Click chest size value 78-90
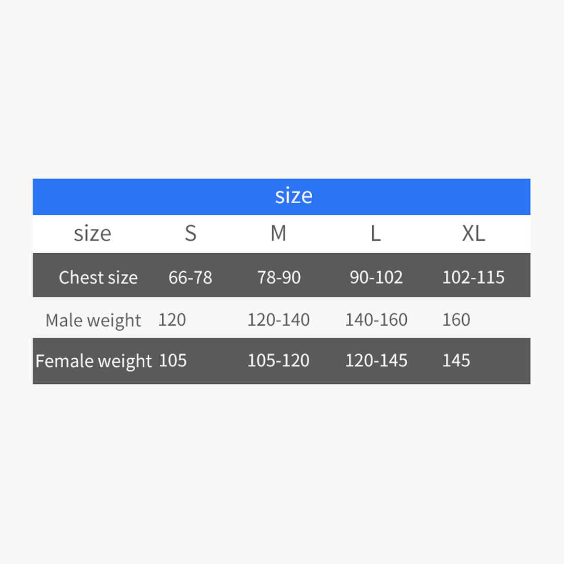The image size is (564, 564). click(279, 277)
